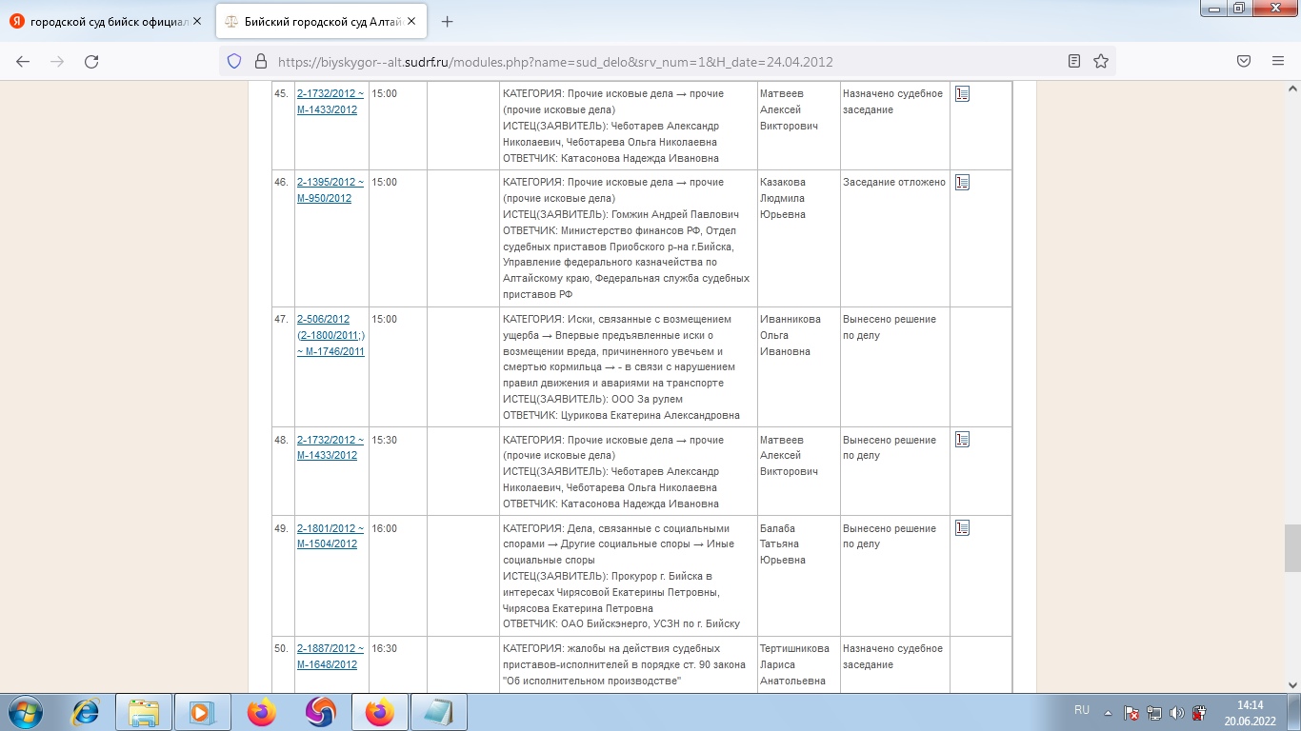Viewport: 1301px width, 731px height.
Task: Open case 2-1887/2012 ~ М-1648/2012
Action: point(328,651)
